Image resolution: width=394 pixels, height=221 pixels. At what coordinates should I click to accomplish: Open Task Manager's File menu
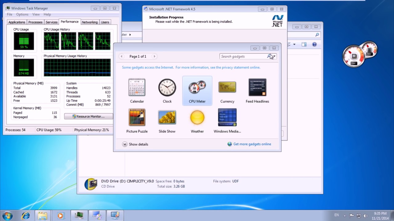coord(10,14)
